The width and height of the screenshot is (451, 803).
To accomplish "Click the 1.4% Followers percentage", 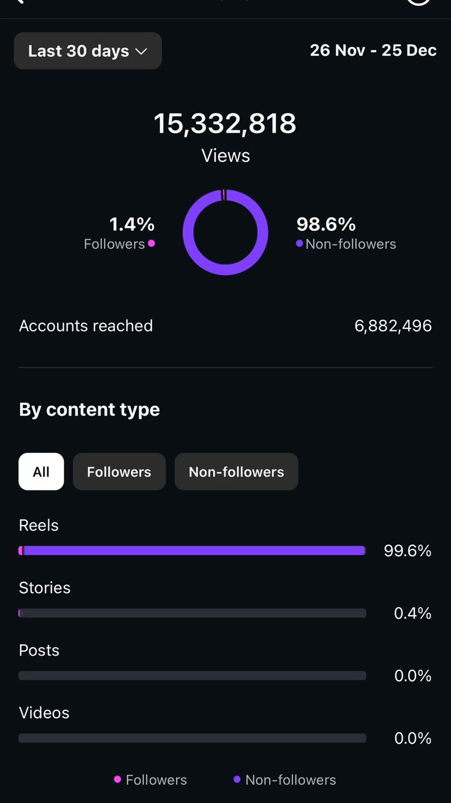I will tap(132, 224).
